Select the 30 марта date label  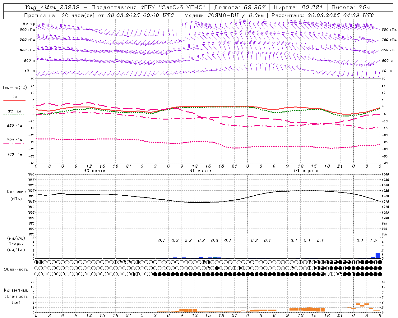95,171
